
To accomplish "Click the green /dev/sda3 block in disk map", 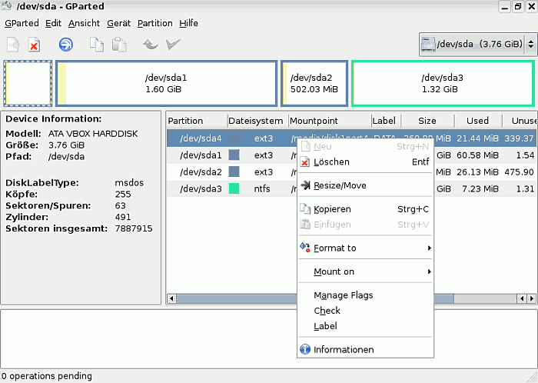I will [442, 83].
